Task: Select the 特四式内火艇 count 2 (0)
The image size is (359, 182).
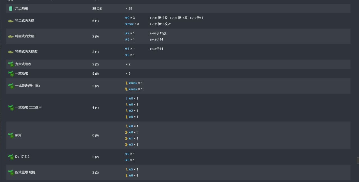Action: (x=95, y=36)
